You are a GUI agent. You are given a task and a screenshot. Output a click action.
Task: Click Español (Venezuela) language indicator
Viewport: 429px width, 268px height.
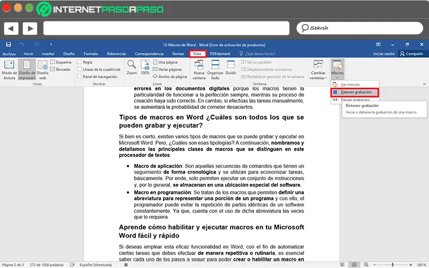[96, 265]
